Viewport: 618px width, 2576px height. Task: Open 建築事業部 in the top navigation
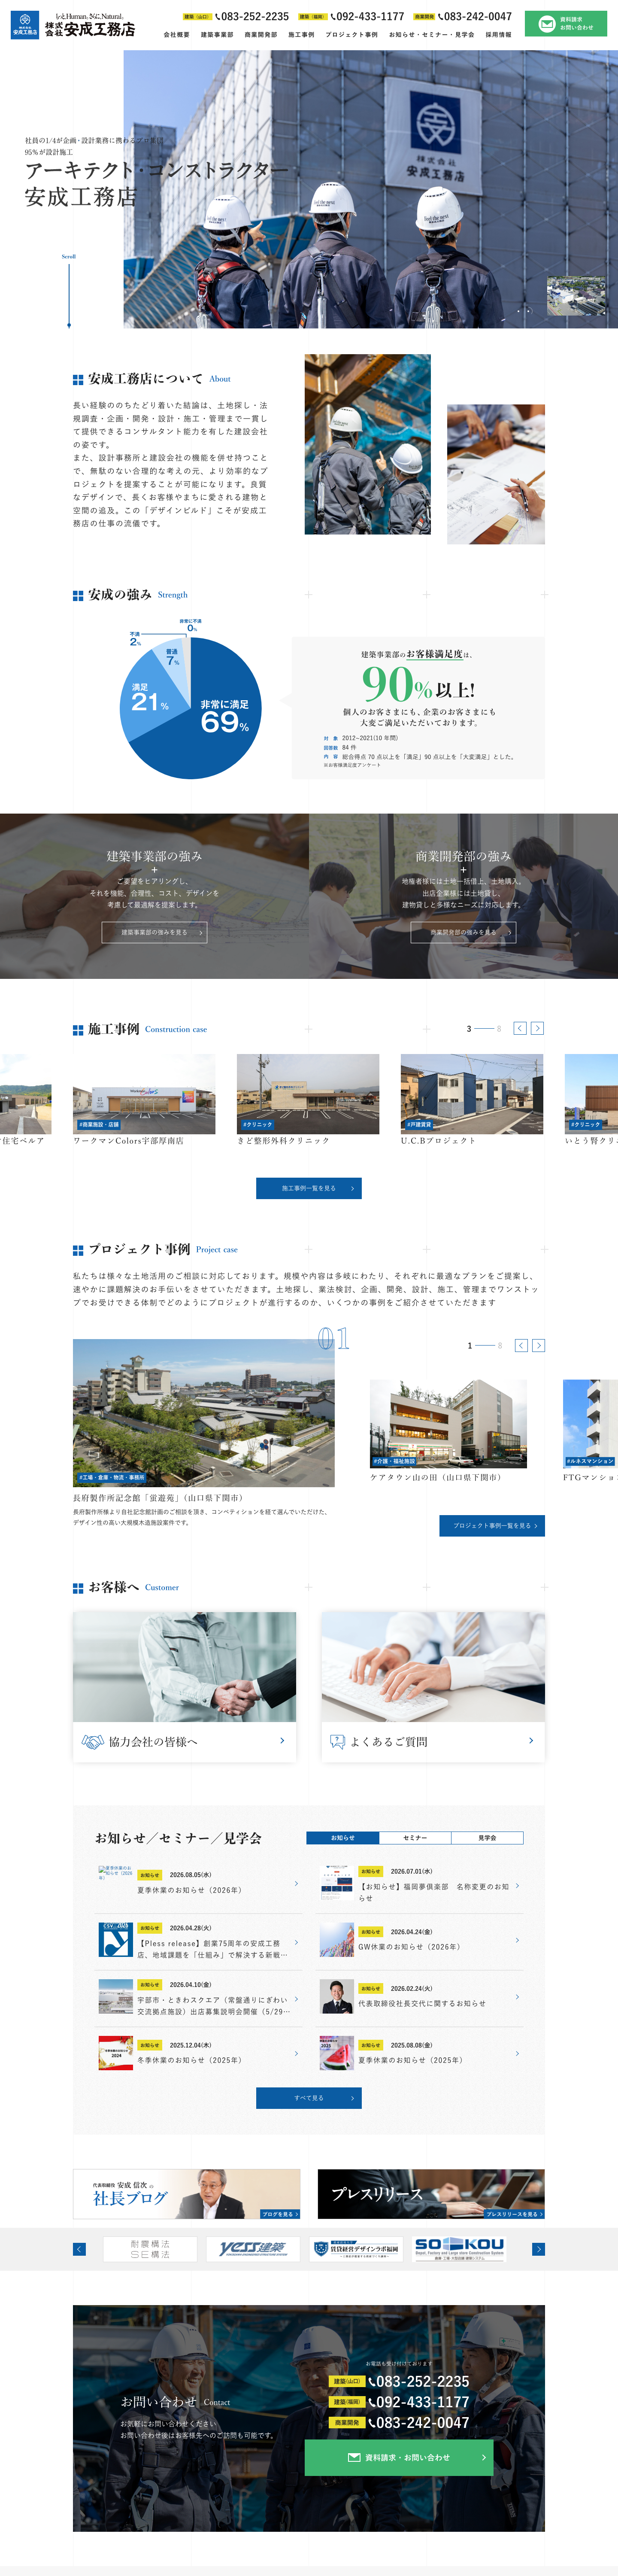[x=217, y=35]
